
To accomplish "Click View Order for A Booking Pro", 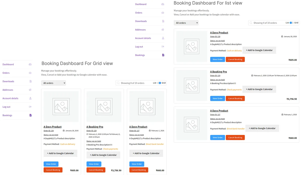I will point(217,98).
